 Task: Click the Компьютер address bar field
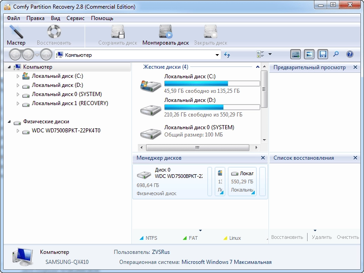[138, 55]
